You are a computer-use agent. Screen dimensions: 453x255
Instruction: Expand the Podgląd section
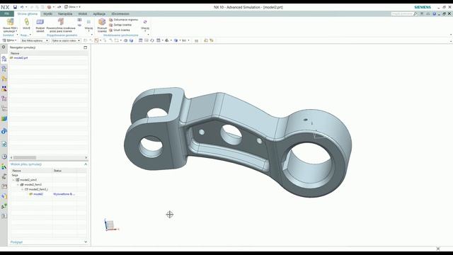pos(86,242)
